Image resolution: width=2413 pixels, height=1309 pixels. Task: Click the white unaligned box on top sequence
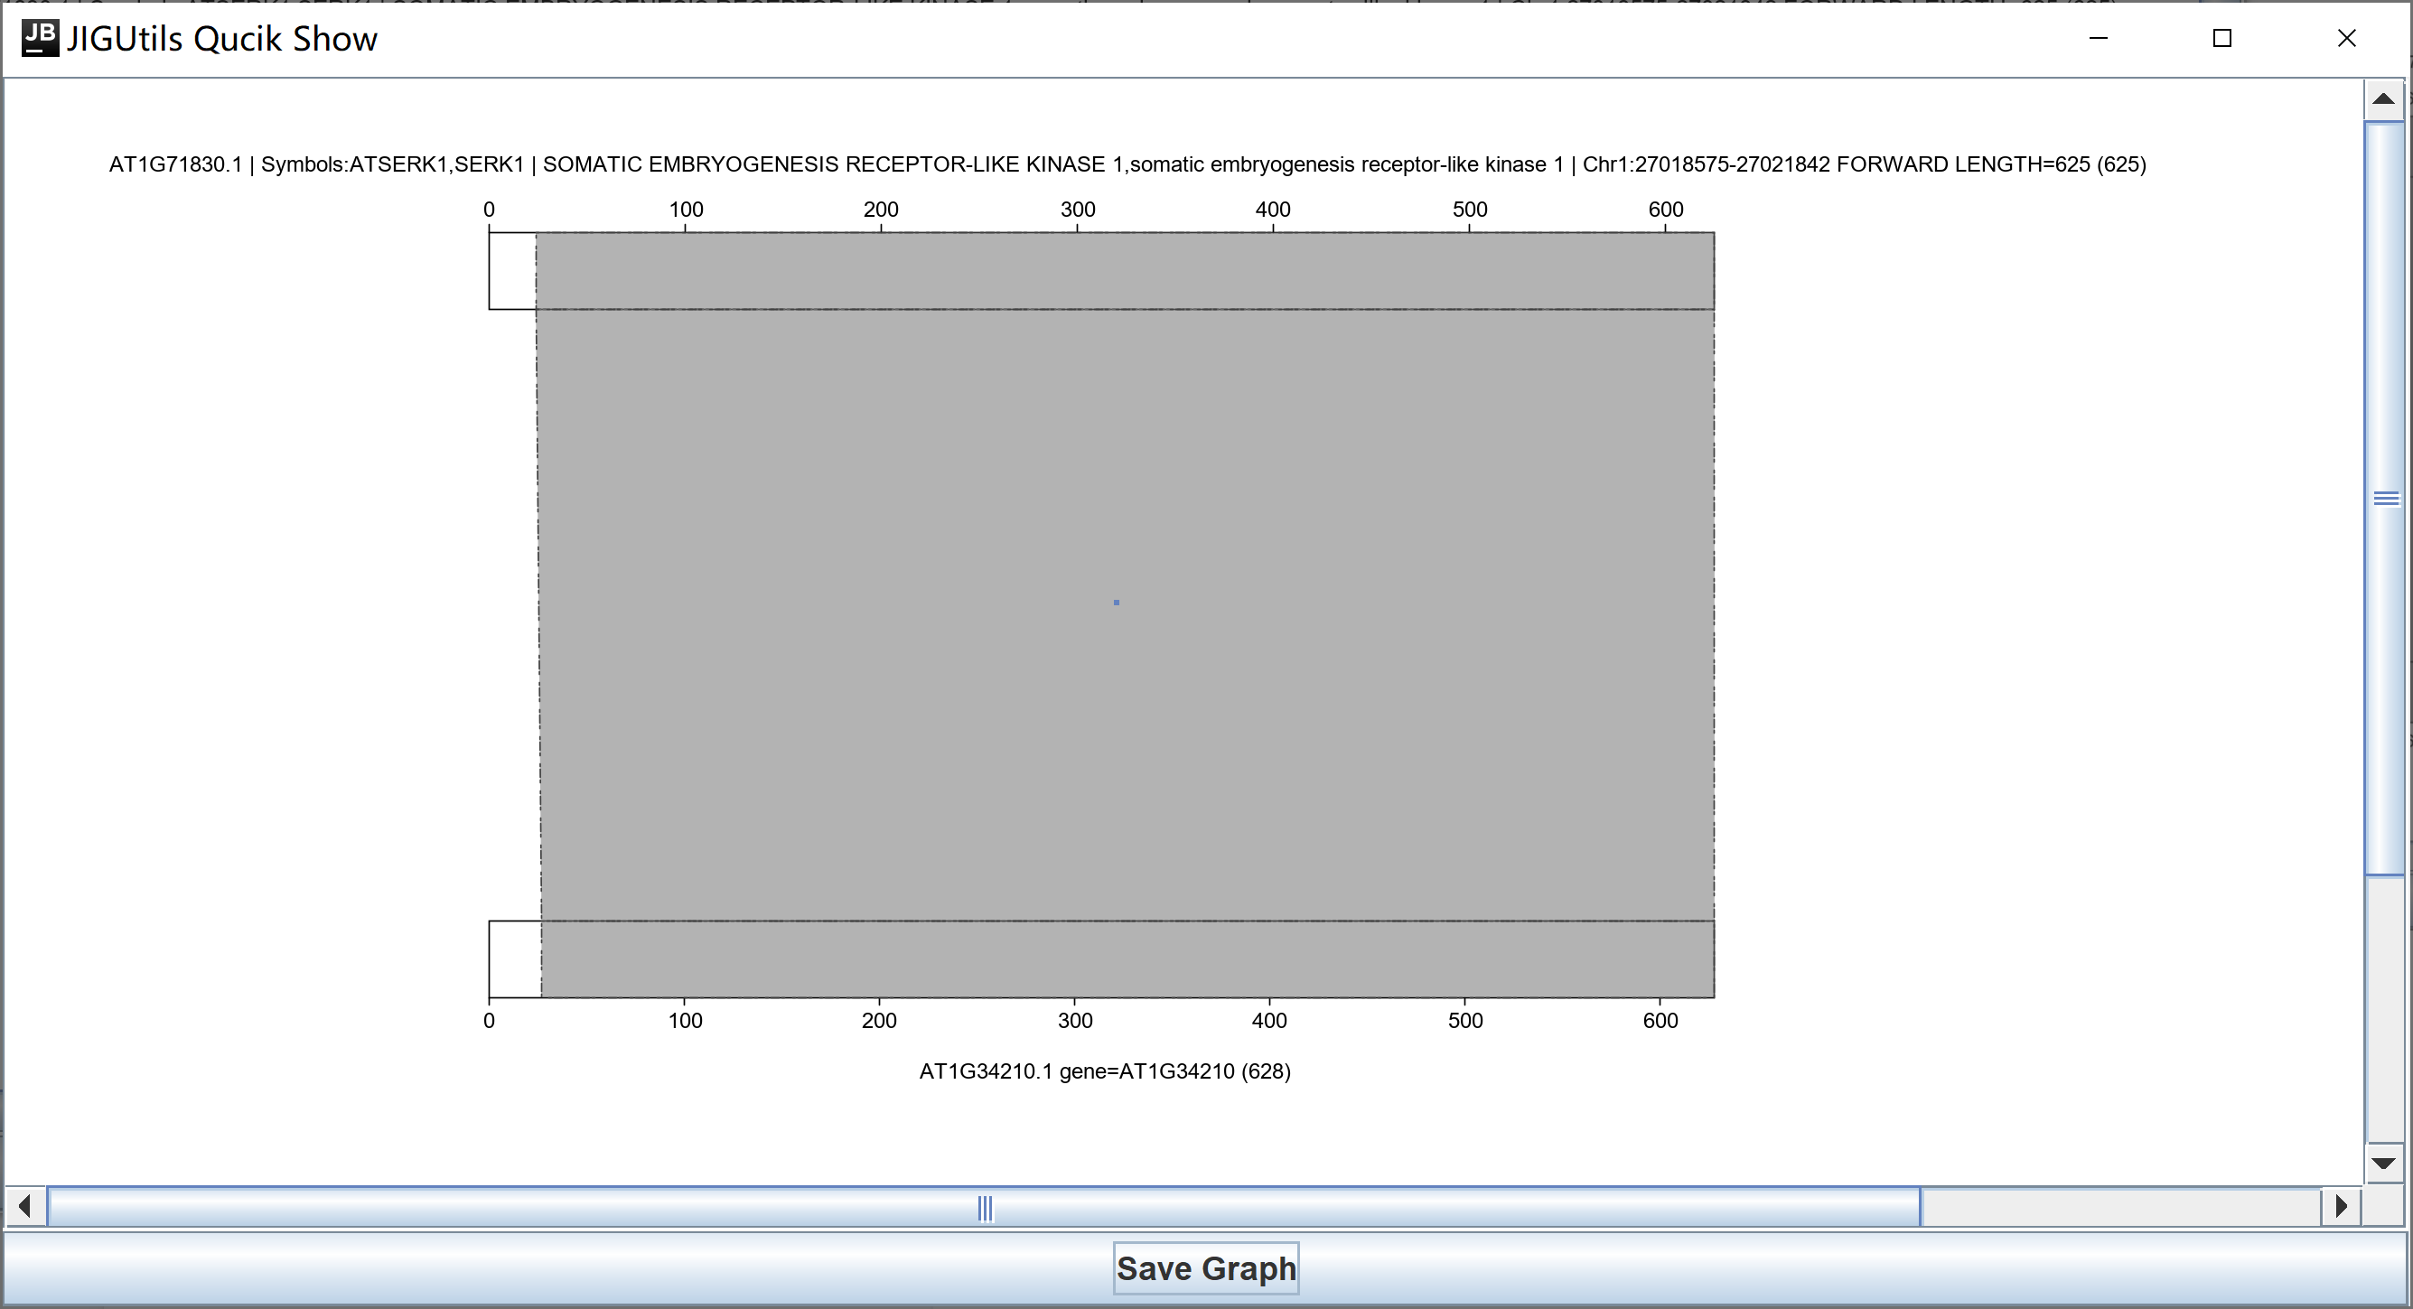pyautogui.click(x=512, y=271)
